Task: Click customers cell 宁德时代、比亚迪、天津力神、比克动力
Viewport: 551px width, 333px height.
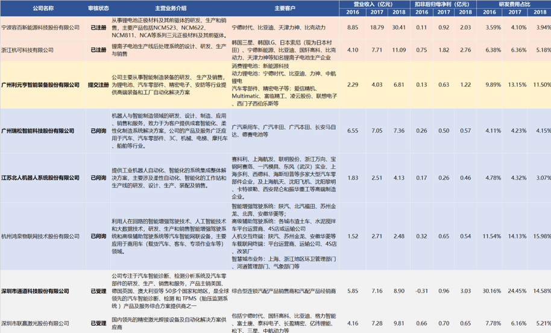Action: click(x=279, y=27)
